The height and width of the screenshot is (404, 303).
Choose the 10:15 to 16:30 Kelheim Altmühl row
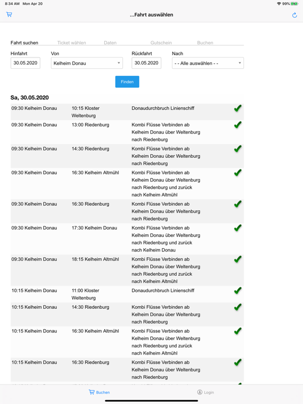[127, 342]
